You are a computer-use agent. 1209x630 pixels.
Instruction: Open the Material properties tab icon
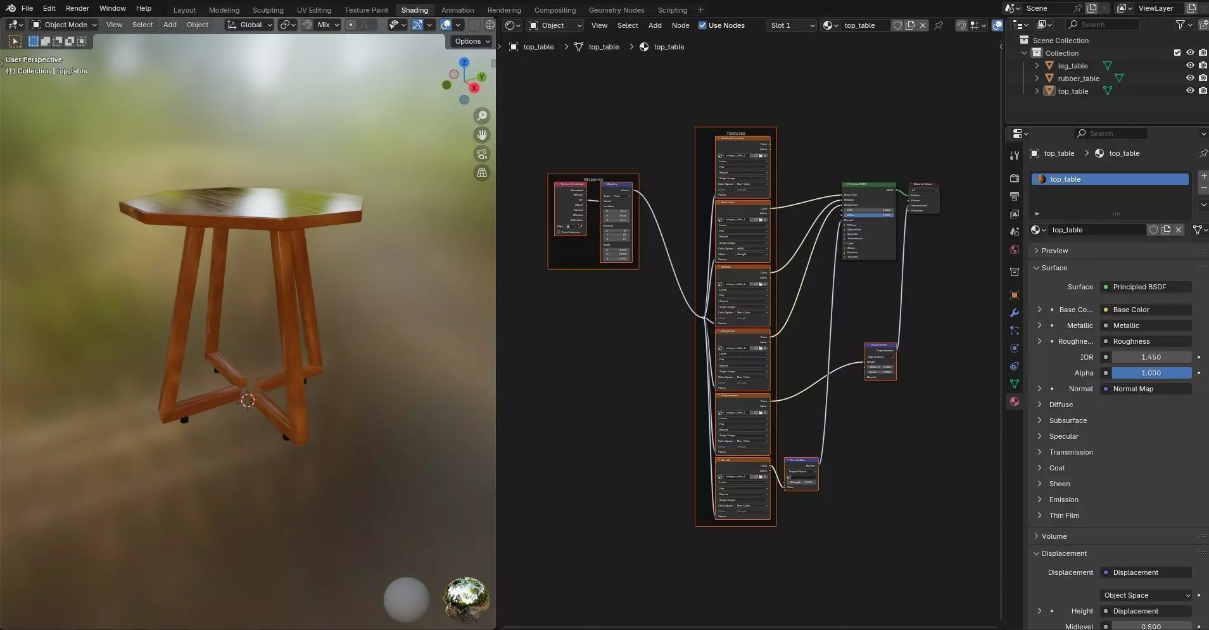[x=1014, y=401]
